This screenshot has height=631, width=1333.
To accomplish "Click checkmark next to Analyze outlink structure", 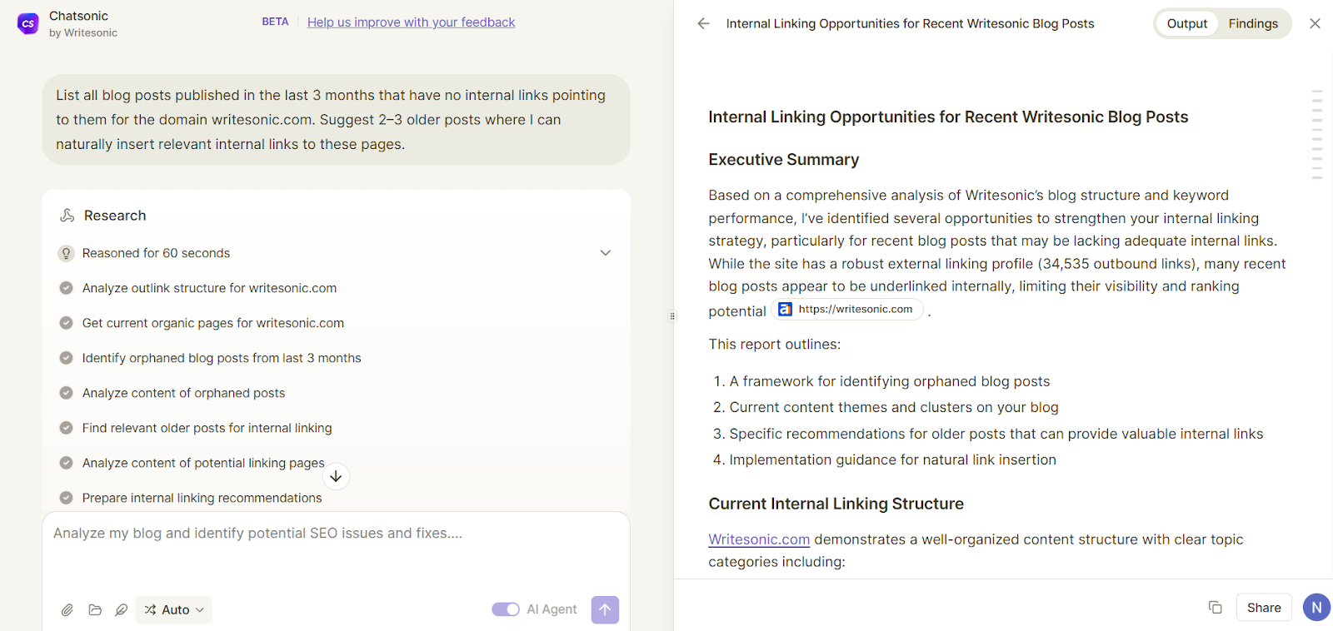I will tap(66, 288).
